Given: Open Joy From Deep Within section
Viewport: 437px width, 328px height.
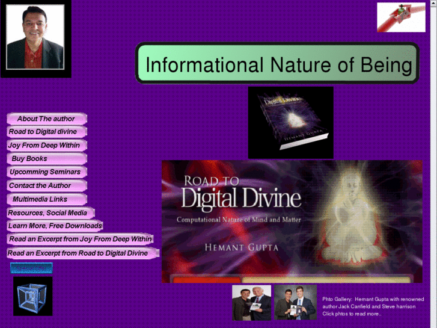Looking at the screenshot, I should (47, 145).
